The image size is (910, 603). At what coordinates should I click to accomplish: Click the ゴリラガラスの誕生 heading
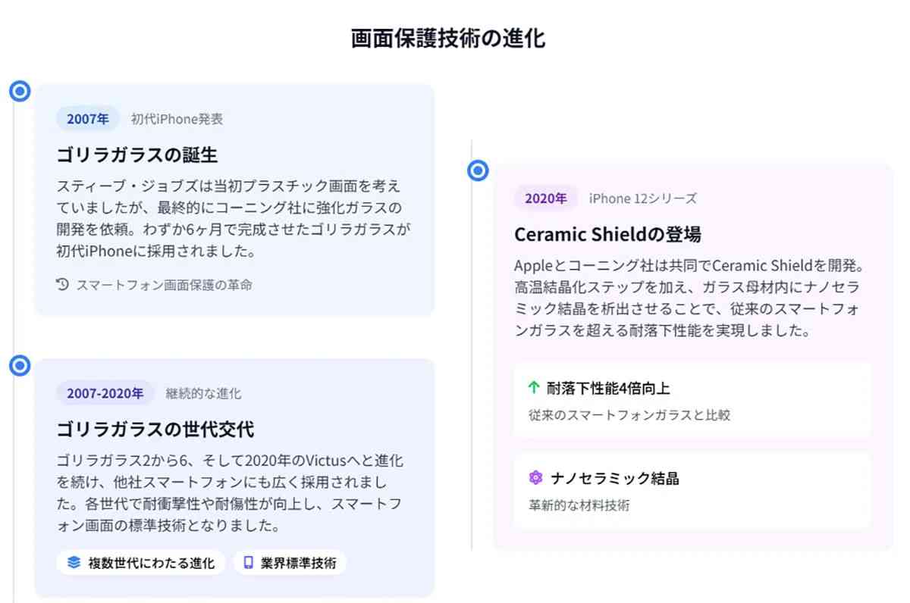coord(137,155)
